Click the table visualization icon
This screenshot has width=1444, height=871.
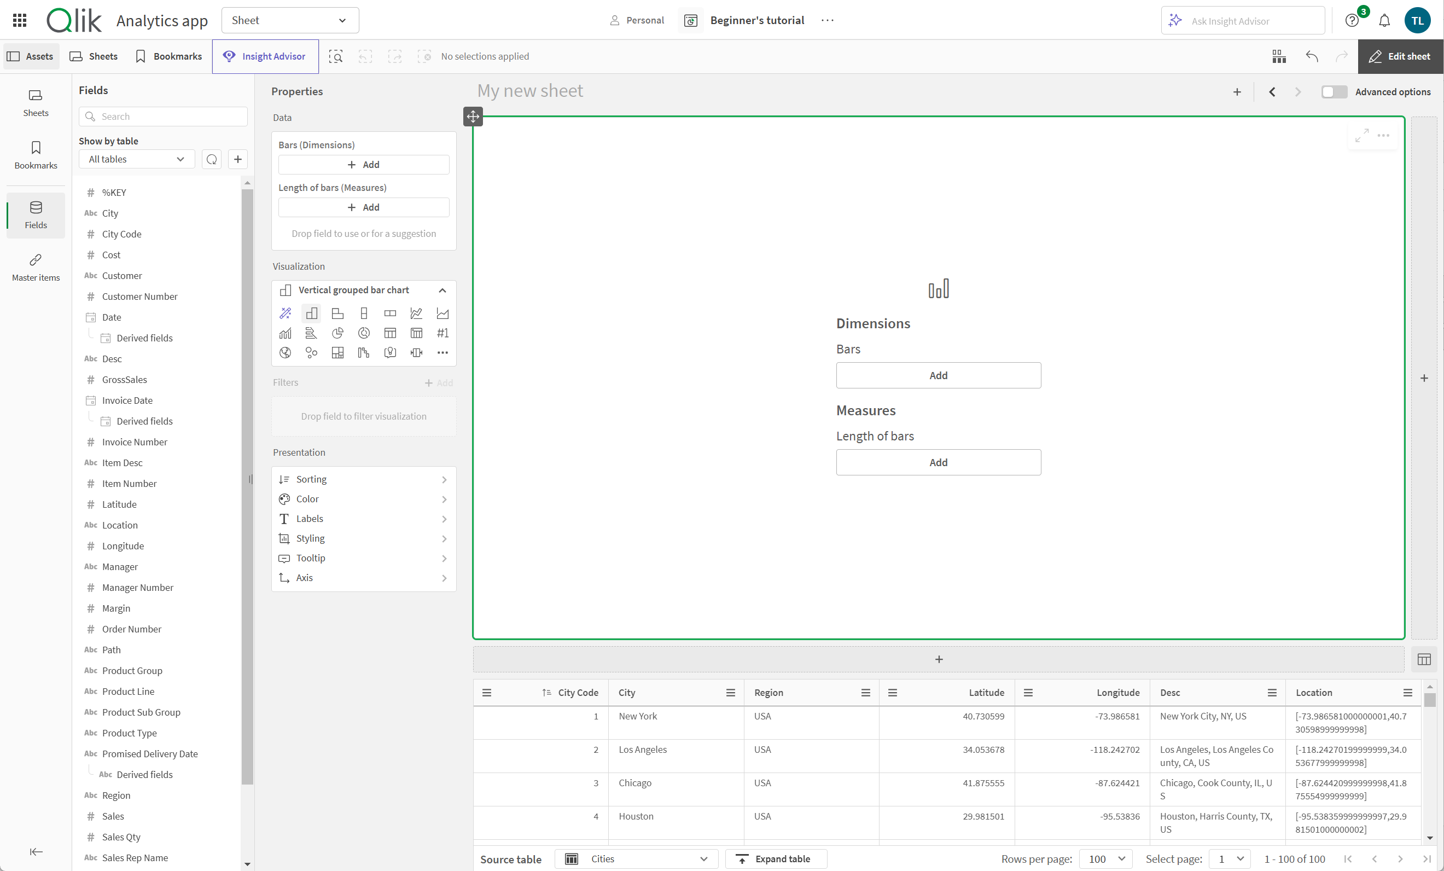(390, 332)
